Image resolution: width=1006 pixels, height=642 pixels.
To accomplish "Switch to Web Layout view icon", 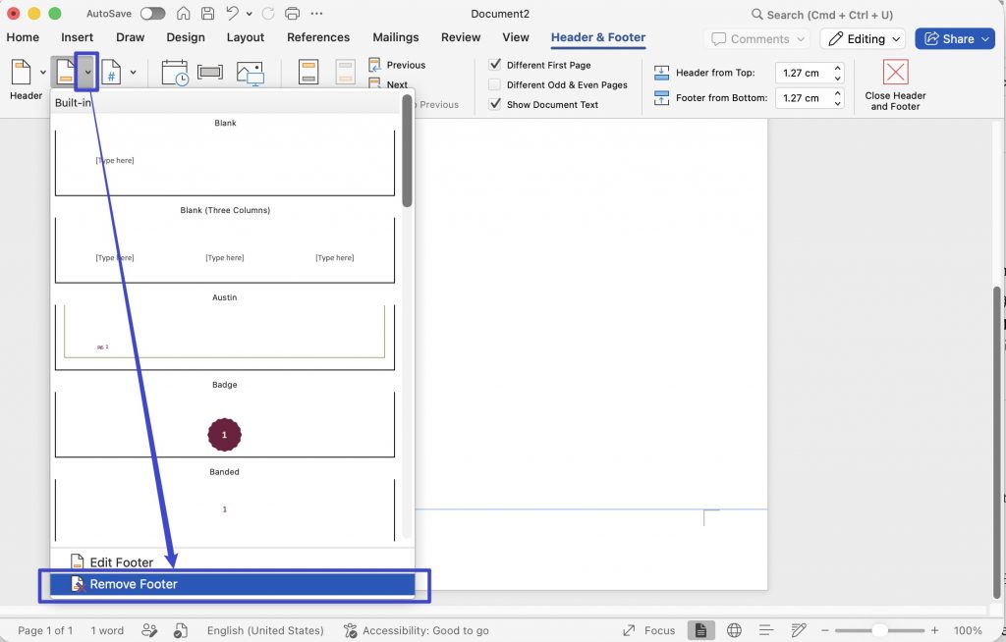I will point(734,630).
